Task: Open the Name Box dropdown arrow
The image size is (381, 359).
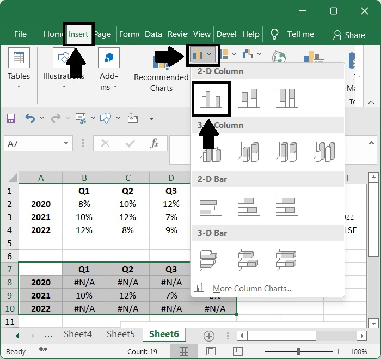Action: 66,144
